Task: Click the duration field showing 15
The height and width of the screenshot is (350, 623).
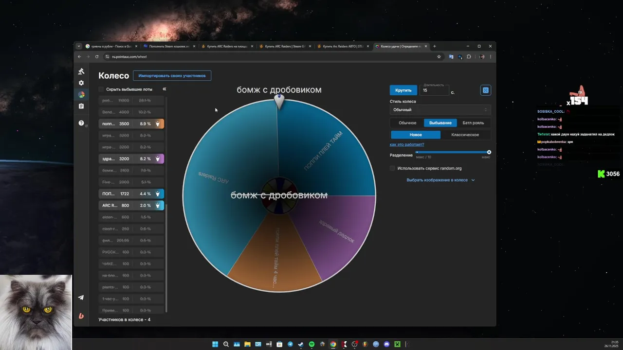Action: (435, 90)
